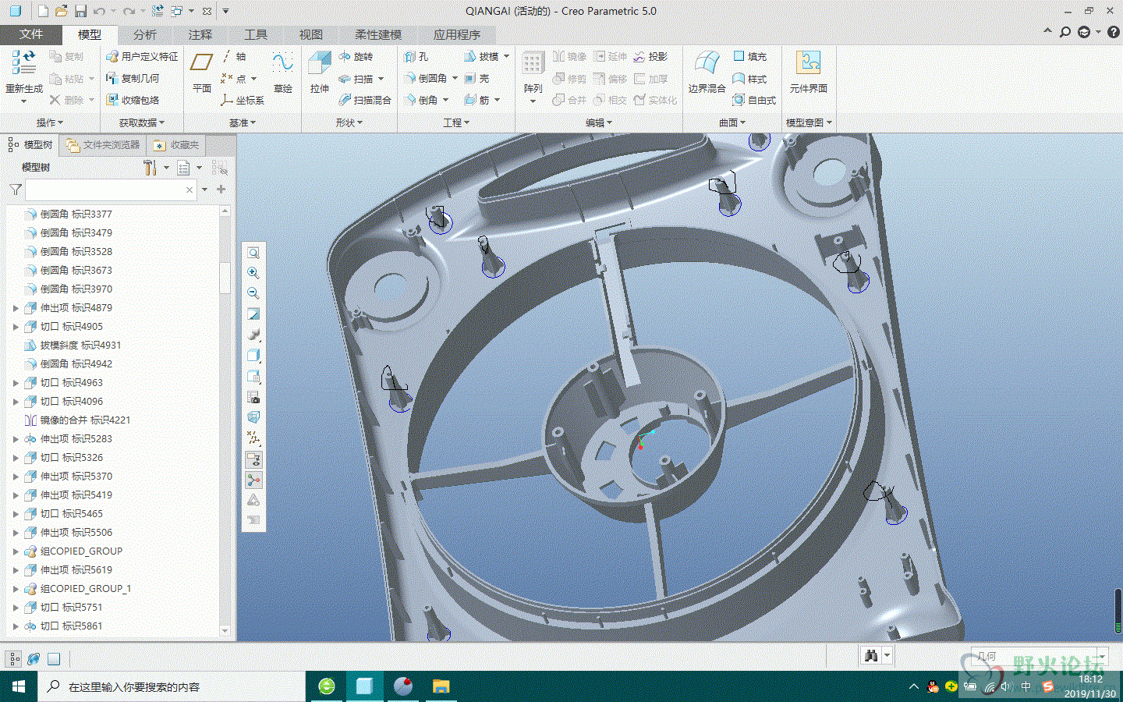Click the 重新生成 (Regenerate) icon
Image resolution: width=1123 pixels, height=702 pixels.
(23, 62)
